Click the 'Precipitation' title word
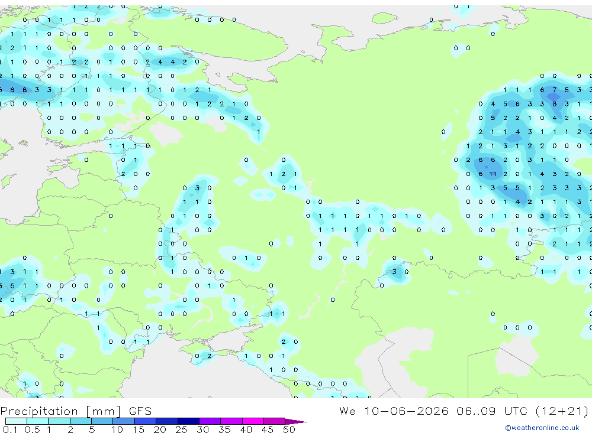The height and width of the screenshot is (433, 592). click(39, 411)
